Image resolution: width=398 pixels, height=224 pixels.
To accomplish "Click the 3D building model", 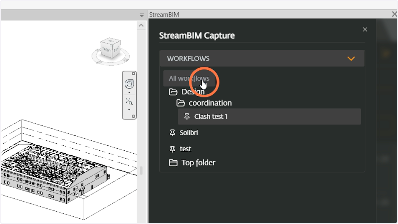I will coord(55,173).
